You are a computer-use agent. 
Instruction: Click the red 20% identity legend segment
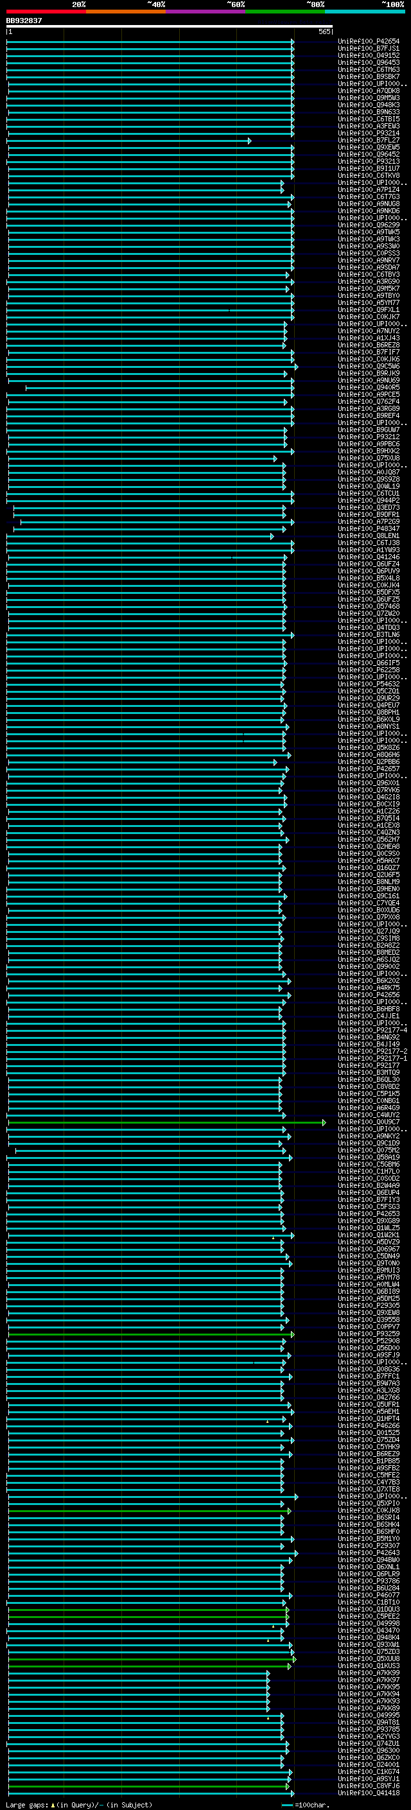point(46,12)
